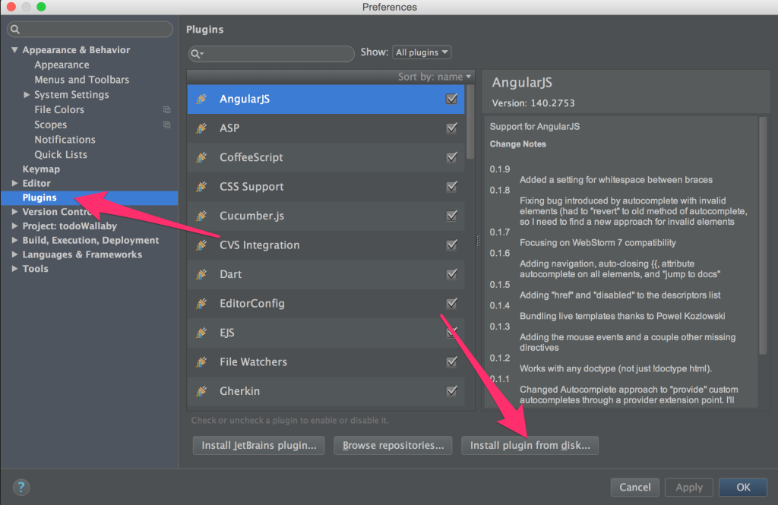Toggle the CoffeeScript plugin checkbox
Screen dimensions: 778x505
coord(451,157)
